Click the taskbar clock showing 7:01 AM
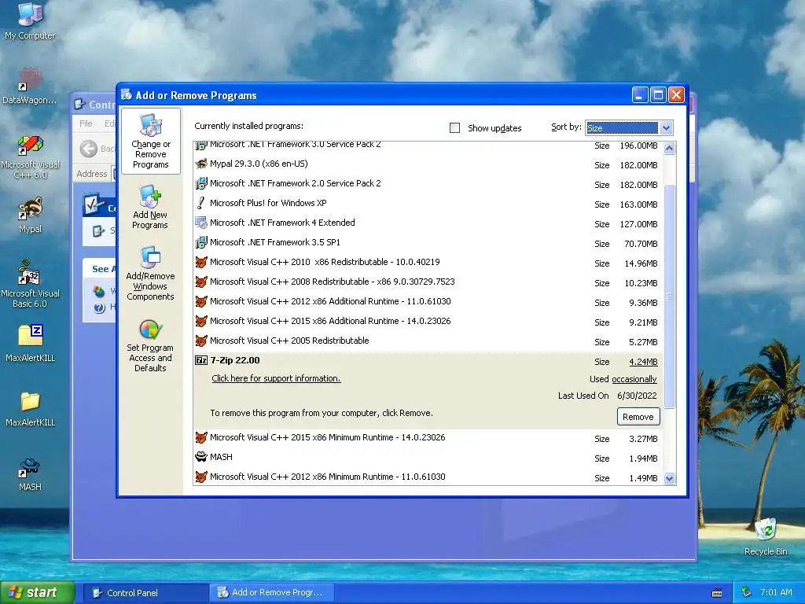The width and height of the screenshot is (805, 604). [x=776, y=593]
